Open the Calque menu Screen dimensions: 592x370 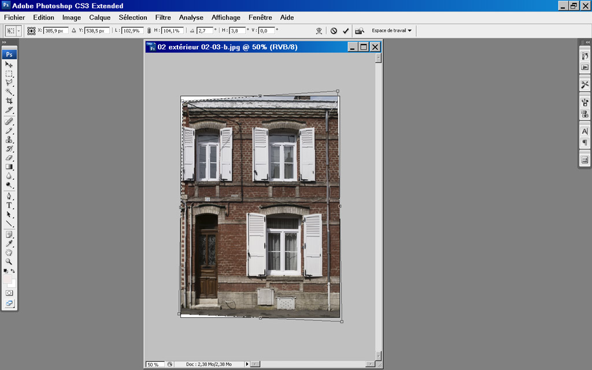tap(99, 17)
